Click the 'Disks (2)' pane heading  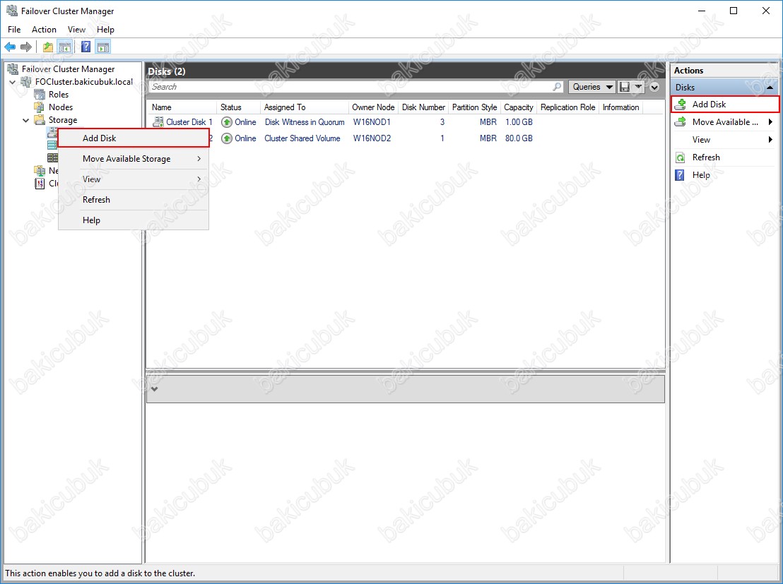[x=167, y=71]
